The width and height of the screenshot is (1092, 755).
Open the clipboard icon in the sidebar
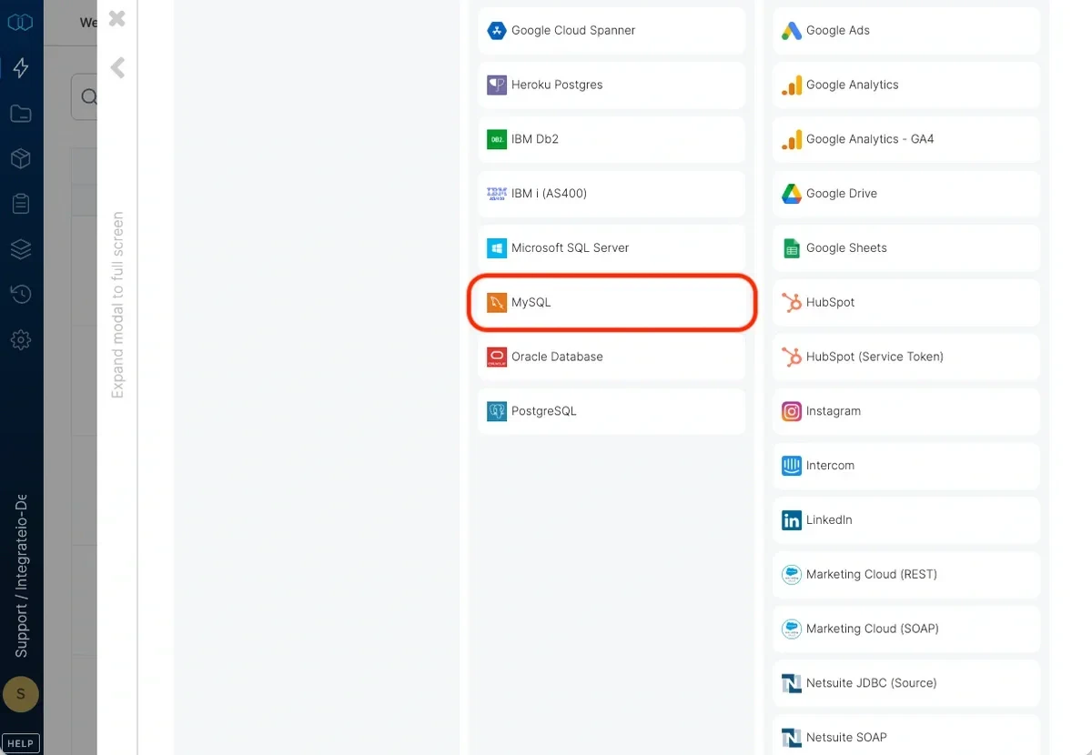tap(20, 203)
